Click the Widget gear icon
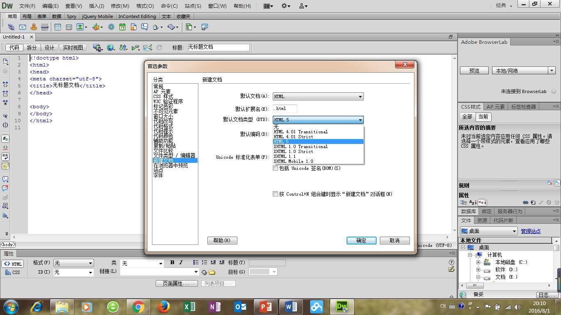561x315 pixels. pyautogui.click(x=111, y=27)
